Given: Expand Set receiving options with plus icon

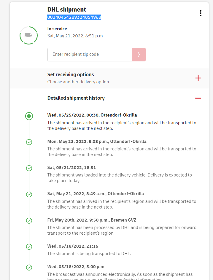Looking at the screenshot, I should click(198, 78).
